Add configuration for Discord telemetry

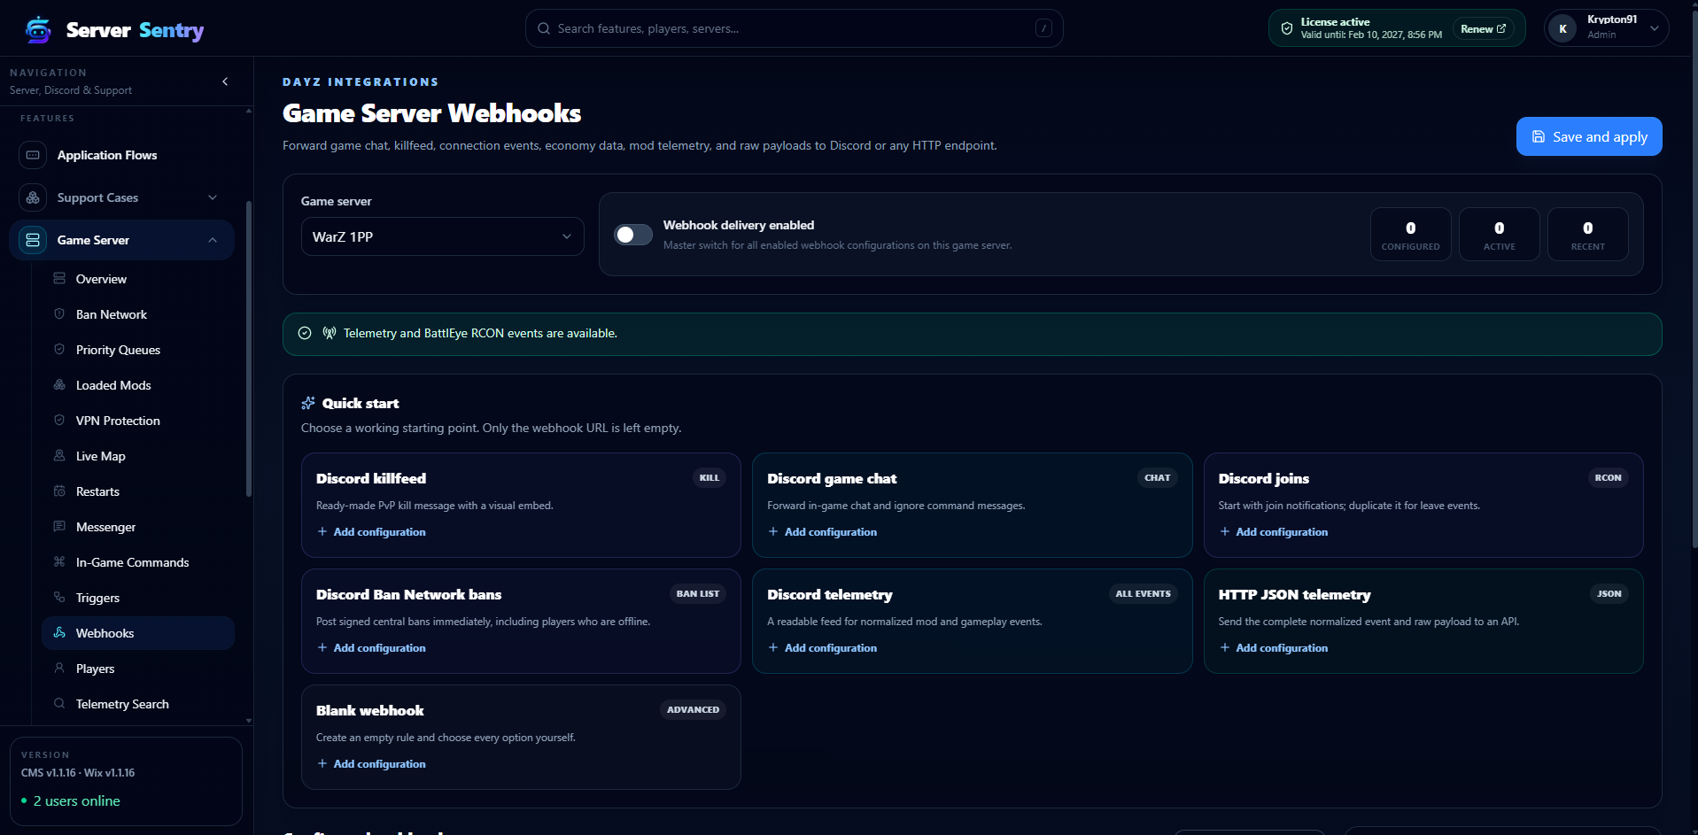coord(822,648)
